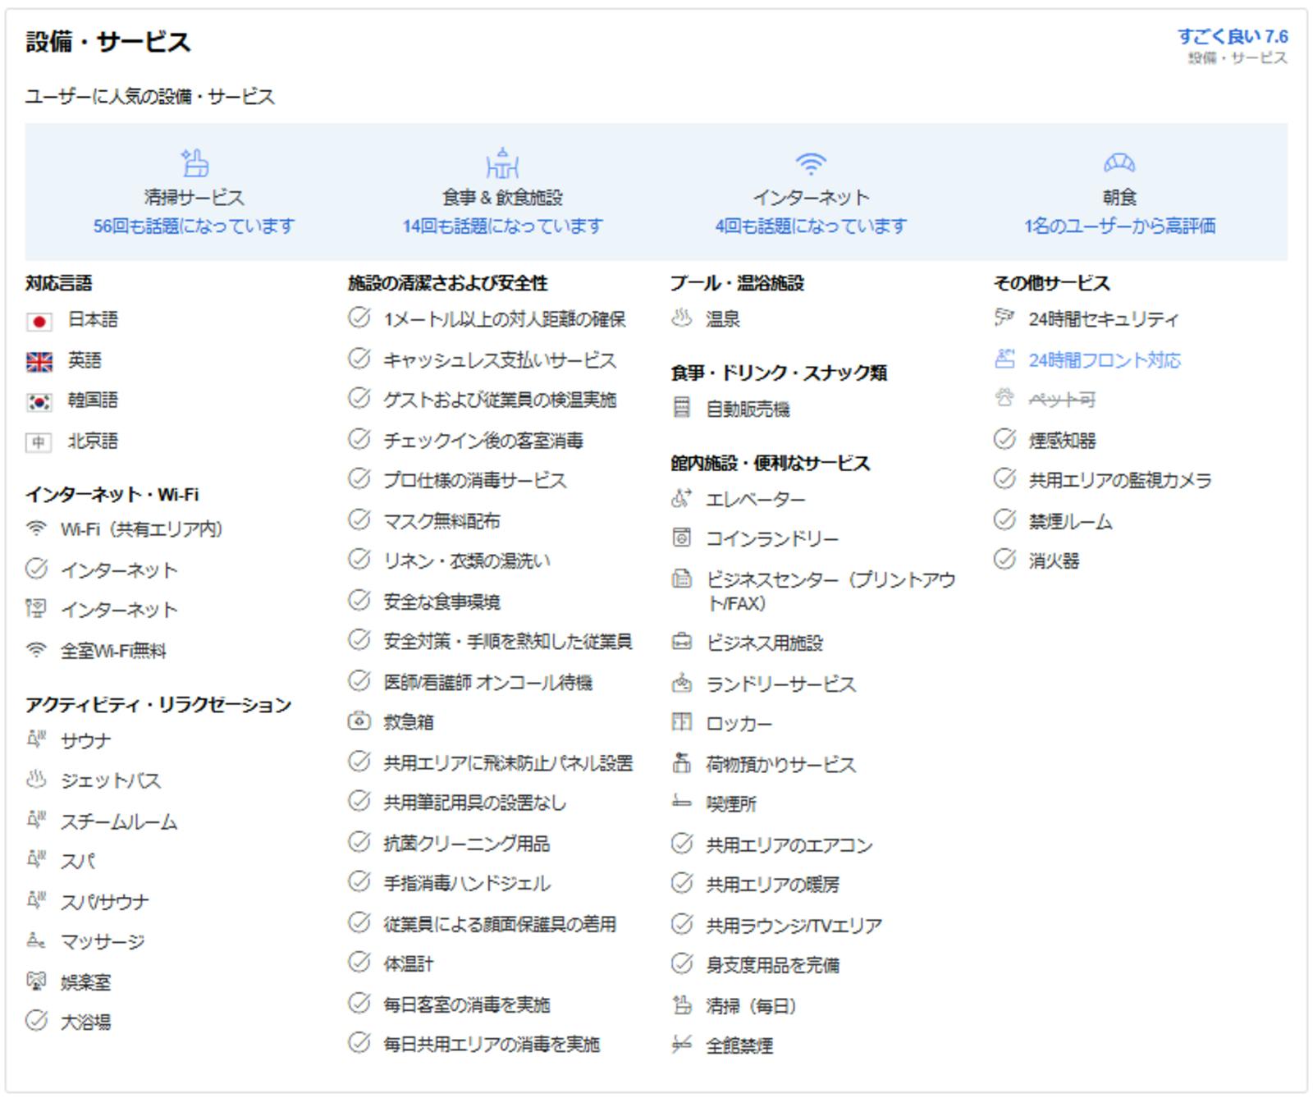The width and height of the screenshot is (1313, 1098).
Task: Click the checkmark beside 安全な食事環境
Action: 359,600
